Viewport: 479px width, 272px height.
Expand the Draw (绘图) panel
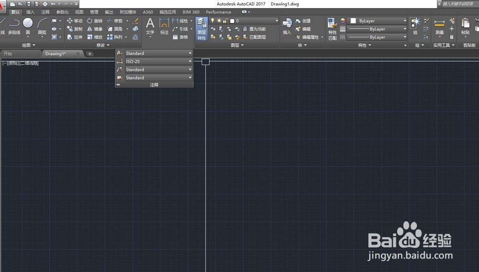pyautogui.click(x=28, y=45)
